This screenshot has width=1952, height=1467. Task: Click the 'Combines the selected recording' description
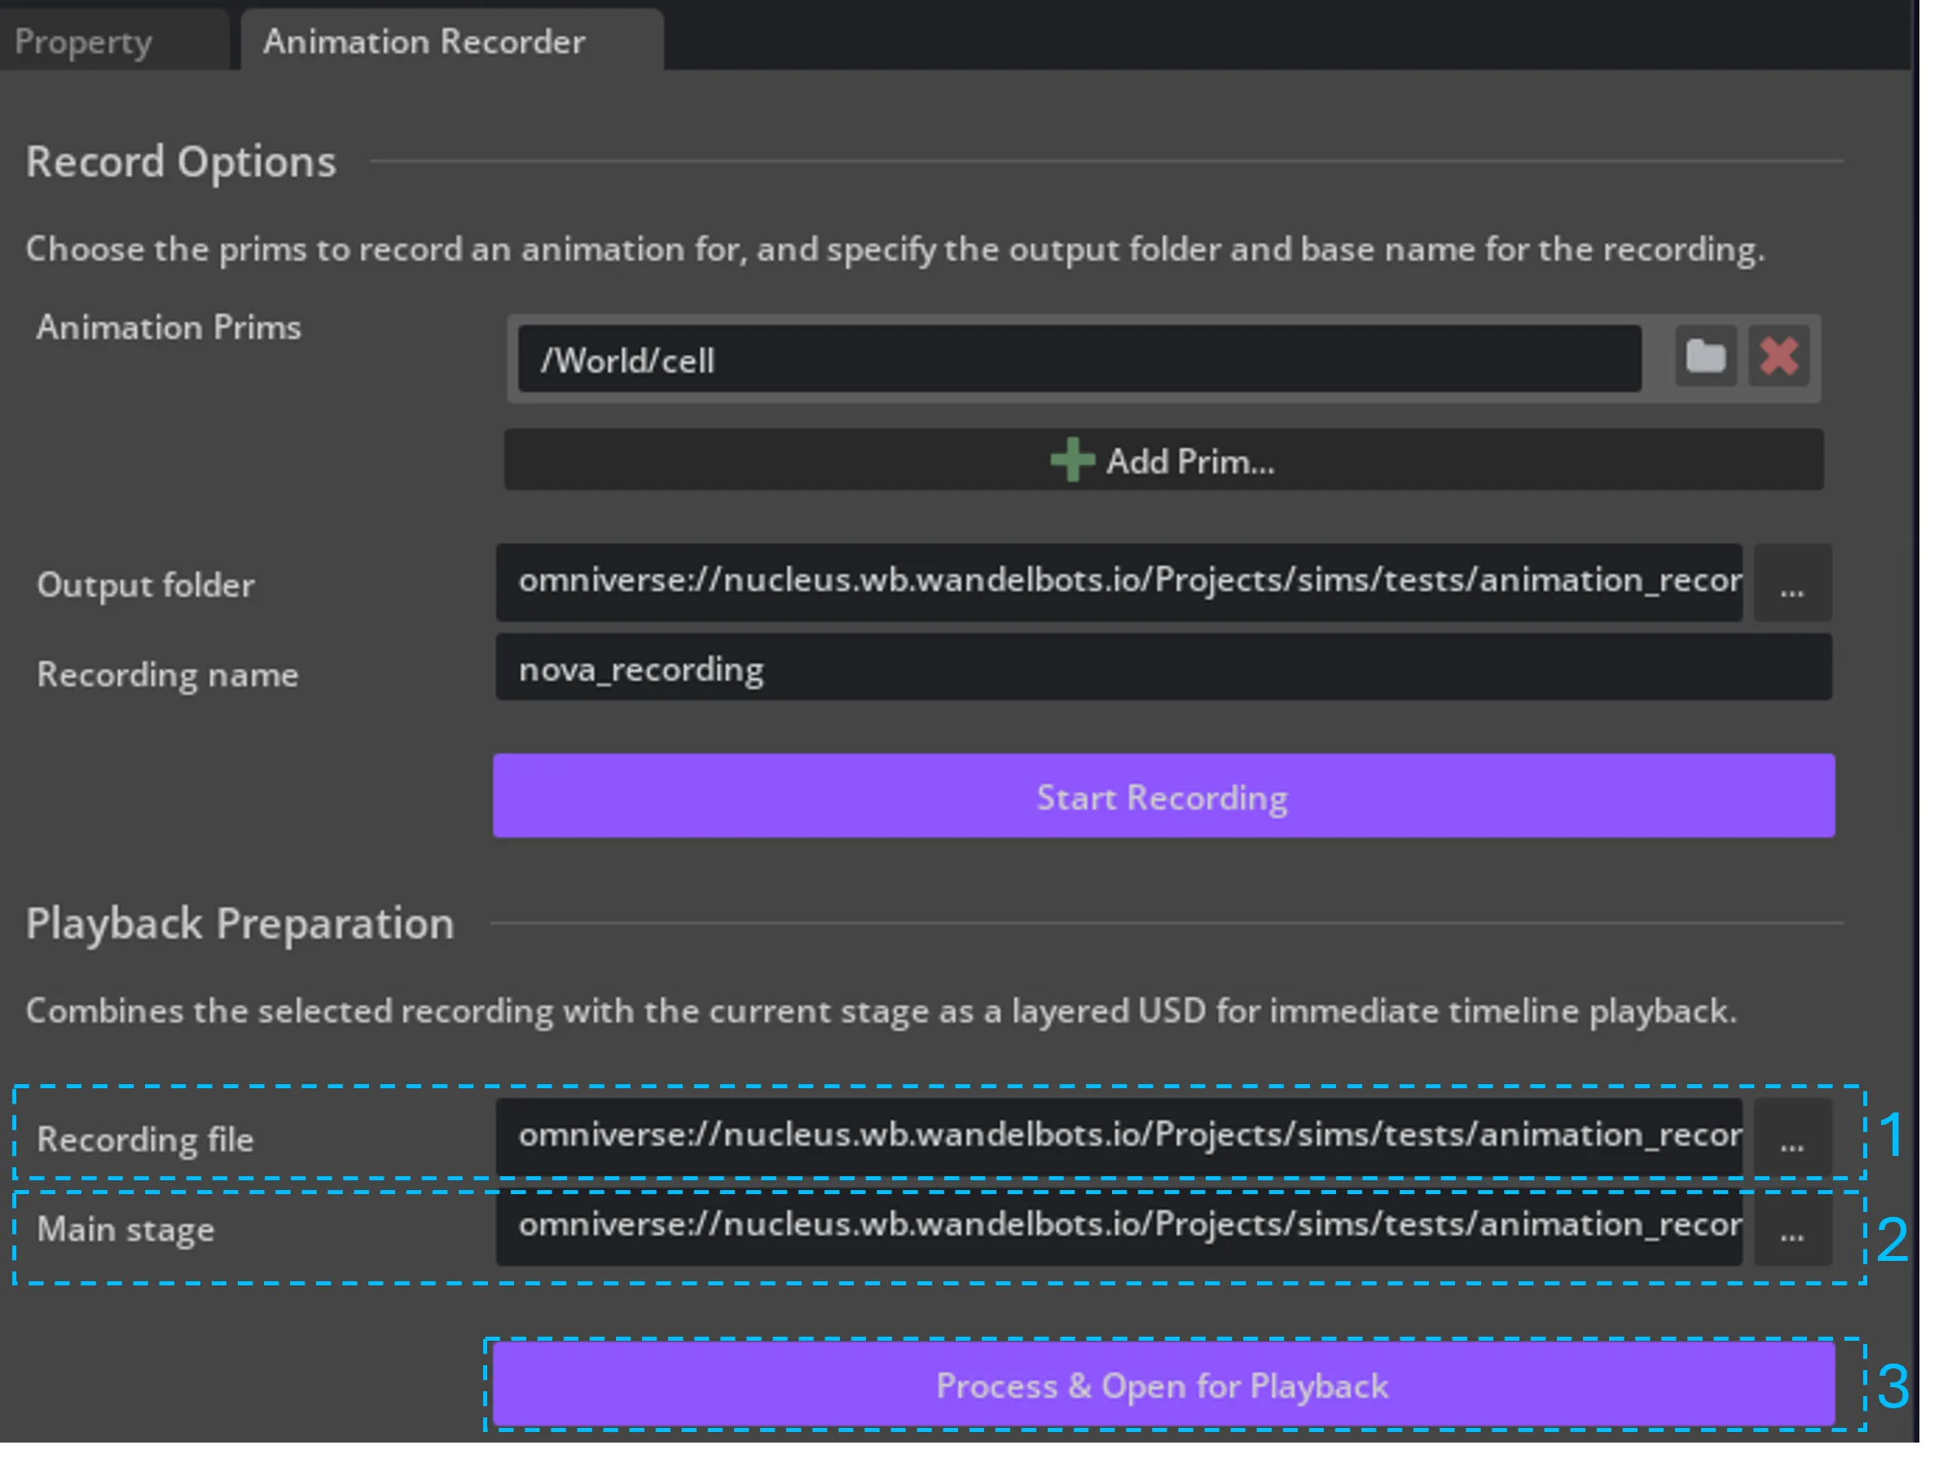(x=881, y=1011)
